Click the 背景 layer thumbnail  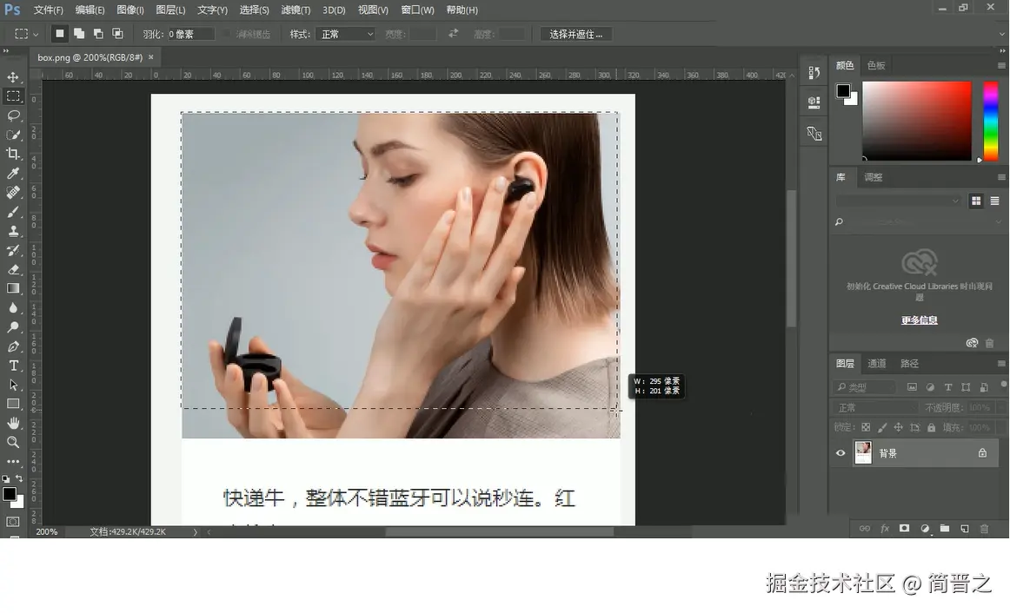point(863,452)
